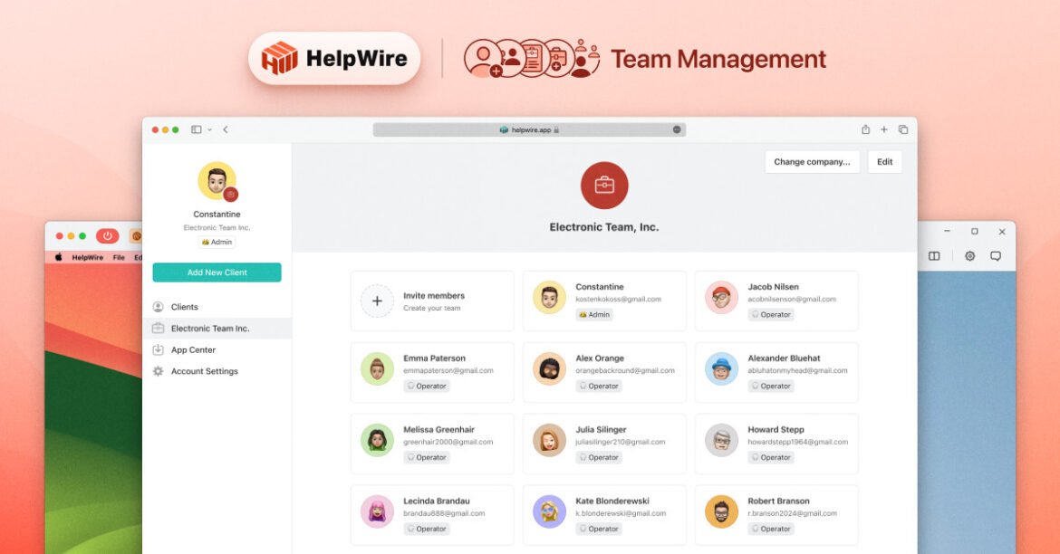Click the helpwire.app address bar
The height and width of the screenshot is (554, 1060).
pyautogui.click(x=529, y=129)
